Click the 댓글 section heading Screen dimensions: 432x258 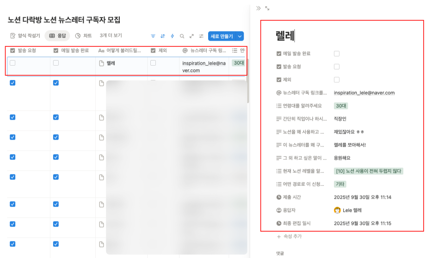click(280, 253)
